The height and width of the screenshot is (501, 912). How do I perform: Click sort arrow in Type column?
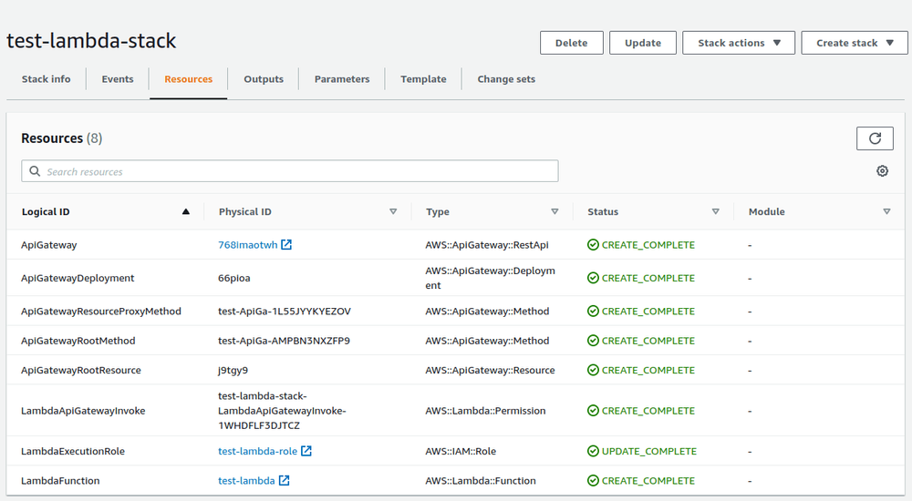[554, 211]
